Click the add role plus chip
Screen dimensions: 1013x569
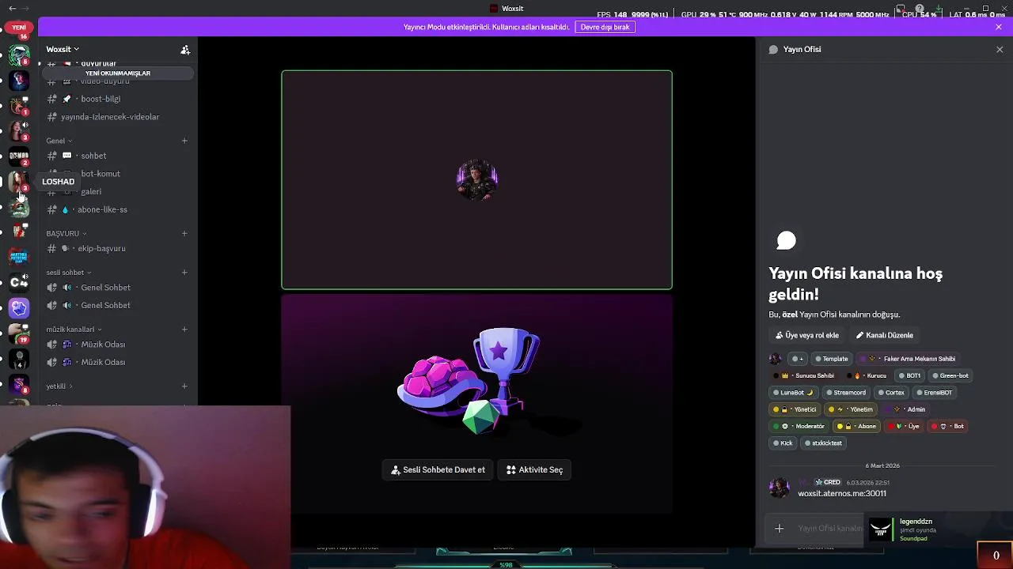tap(798, 359)
